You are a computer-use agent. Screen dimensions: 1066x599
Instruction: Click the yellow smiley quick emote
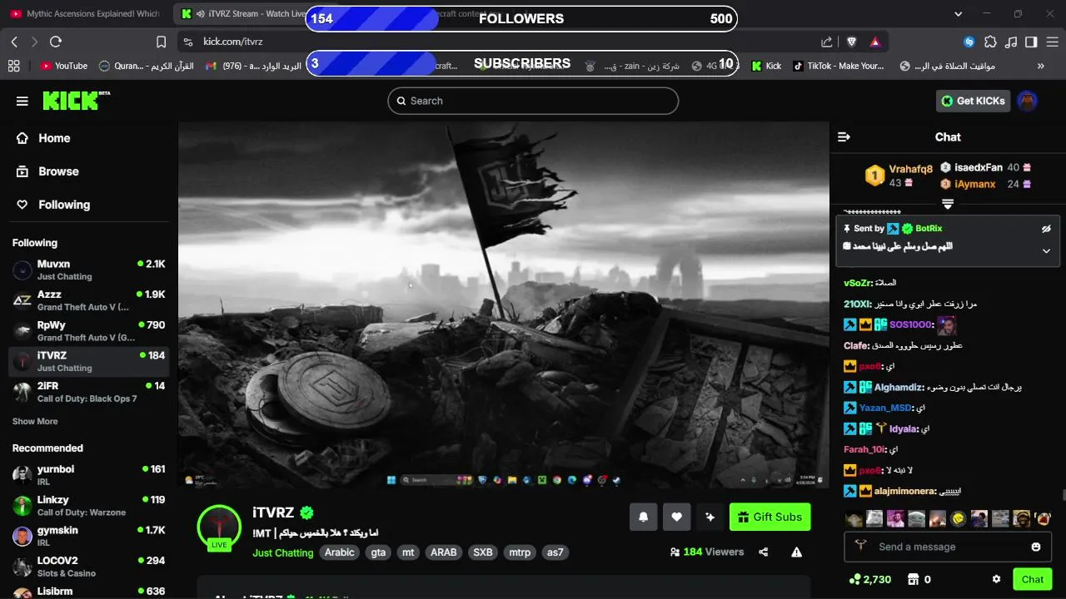(x=958, y=519)
